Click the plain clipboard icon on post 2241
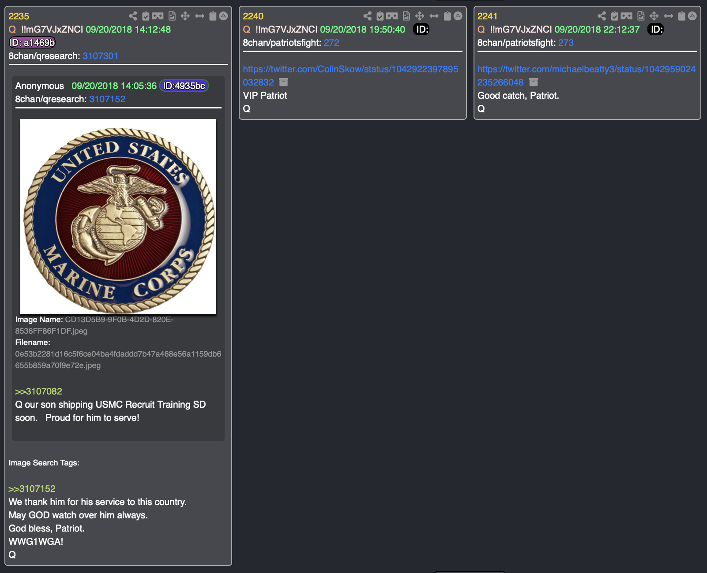The image size is (707, 573). coord(681,16)
